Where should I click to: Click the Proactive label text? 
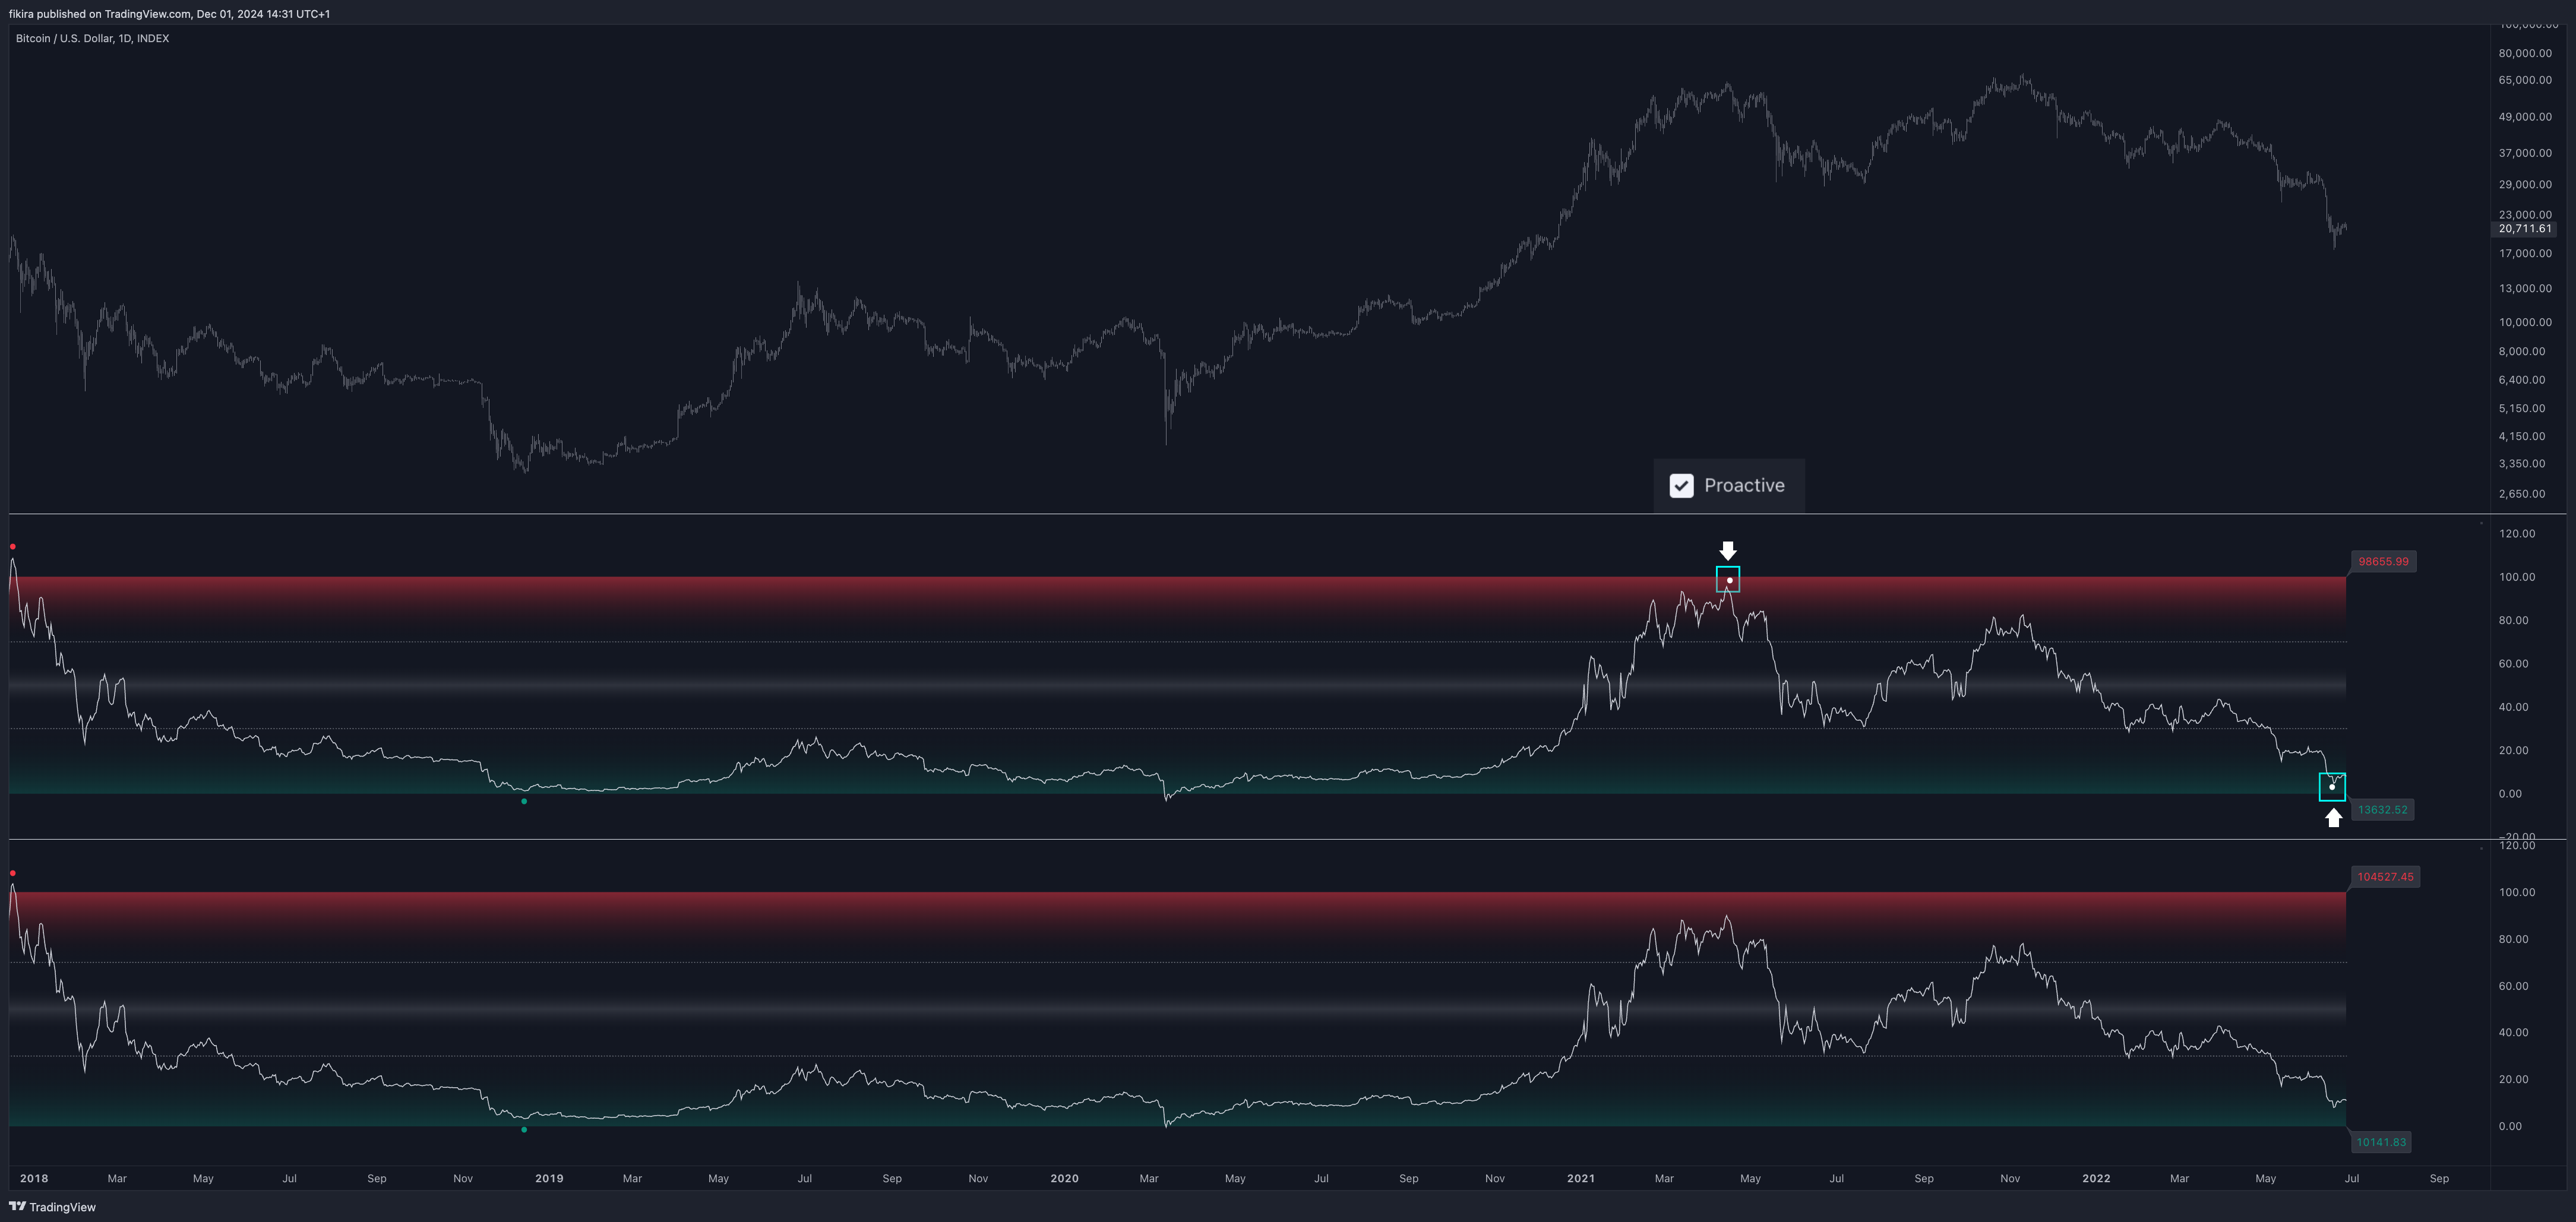1744,485
